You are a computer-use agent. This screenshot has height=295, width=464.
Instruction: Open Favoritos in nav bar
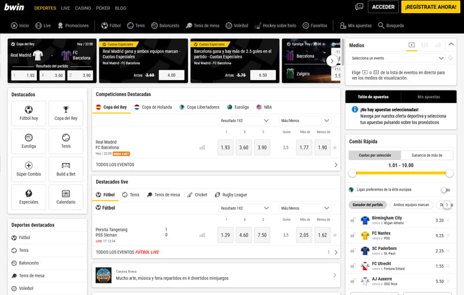[x=315, y=25]
